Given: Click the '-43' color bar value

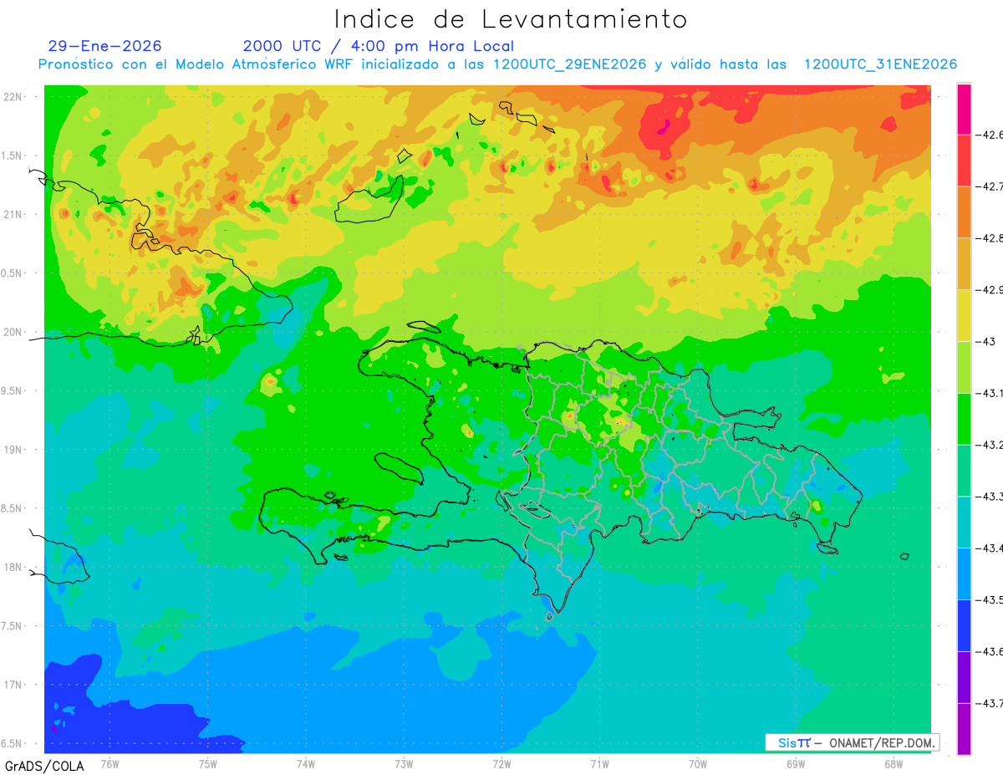Looking at the screenshot, I should pos(985,342).
